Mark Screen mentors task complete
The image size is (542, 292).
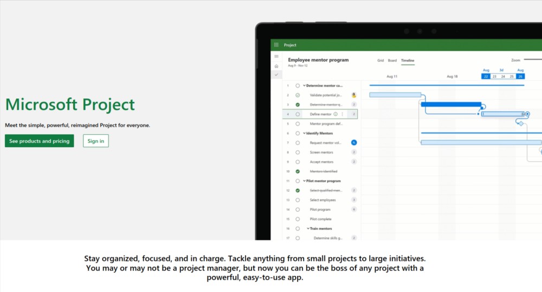(x=298, y=152)
